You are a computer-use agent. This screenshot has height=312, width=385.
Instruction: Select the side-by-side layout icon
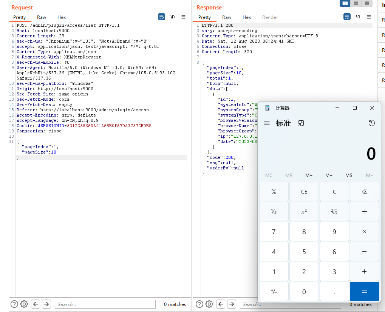click(x=344, y=3)
